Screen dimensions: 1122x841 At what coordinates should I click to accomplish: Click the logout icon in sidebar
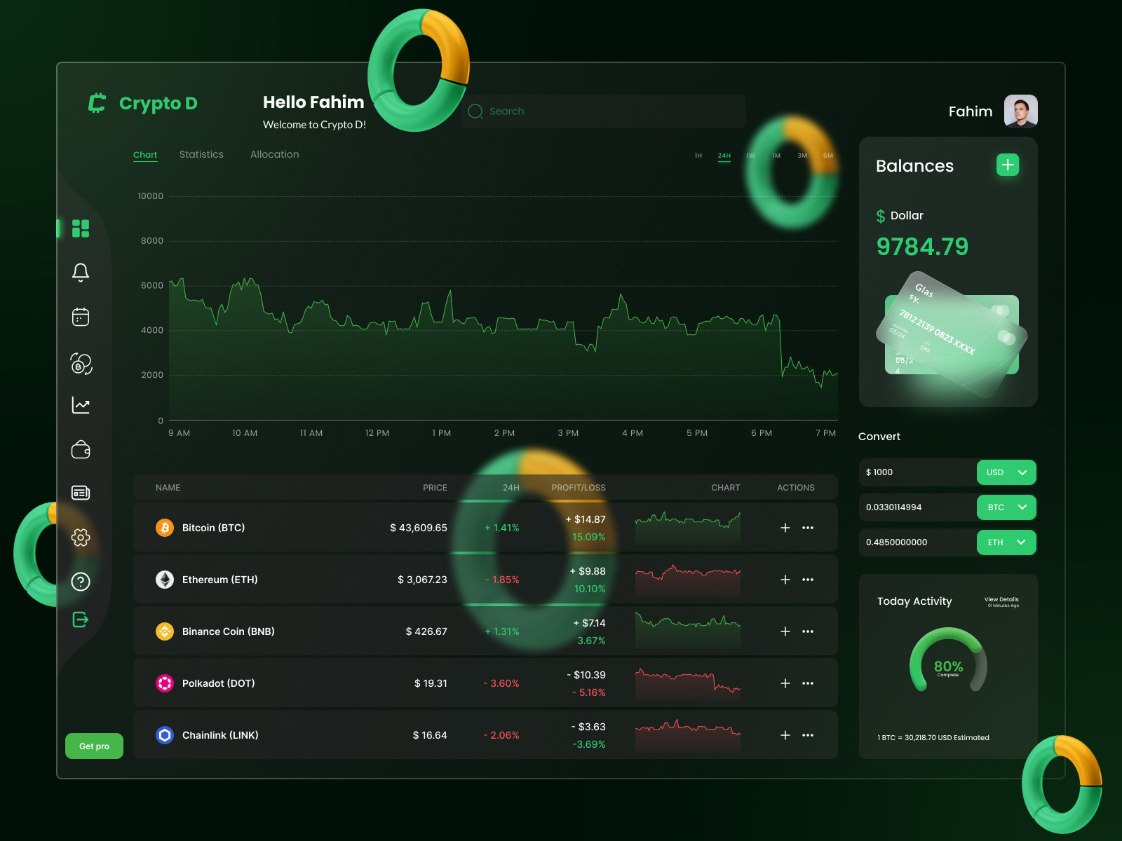click(81, 620)
